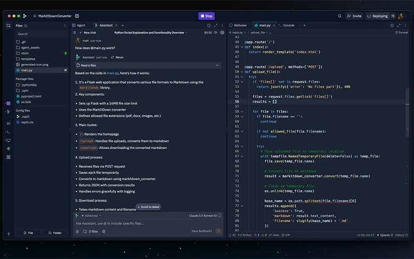
Task: Collapse the for loop fold at line 58
Action: pos(242,111)
